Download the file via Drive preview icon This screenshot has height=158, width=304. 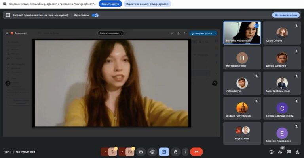point(178,33)
